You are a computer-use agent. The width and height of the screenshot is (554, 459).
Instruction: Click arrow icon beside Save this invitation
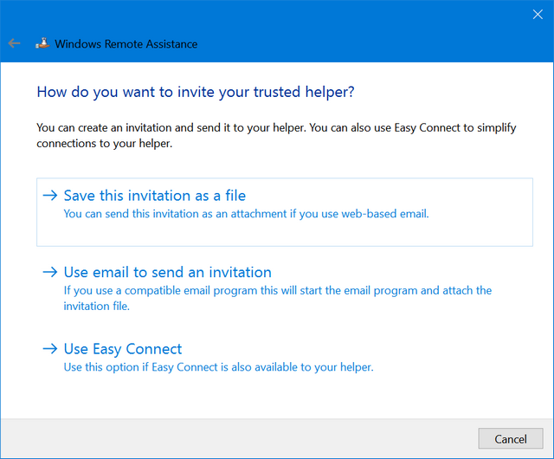50,195
